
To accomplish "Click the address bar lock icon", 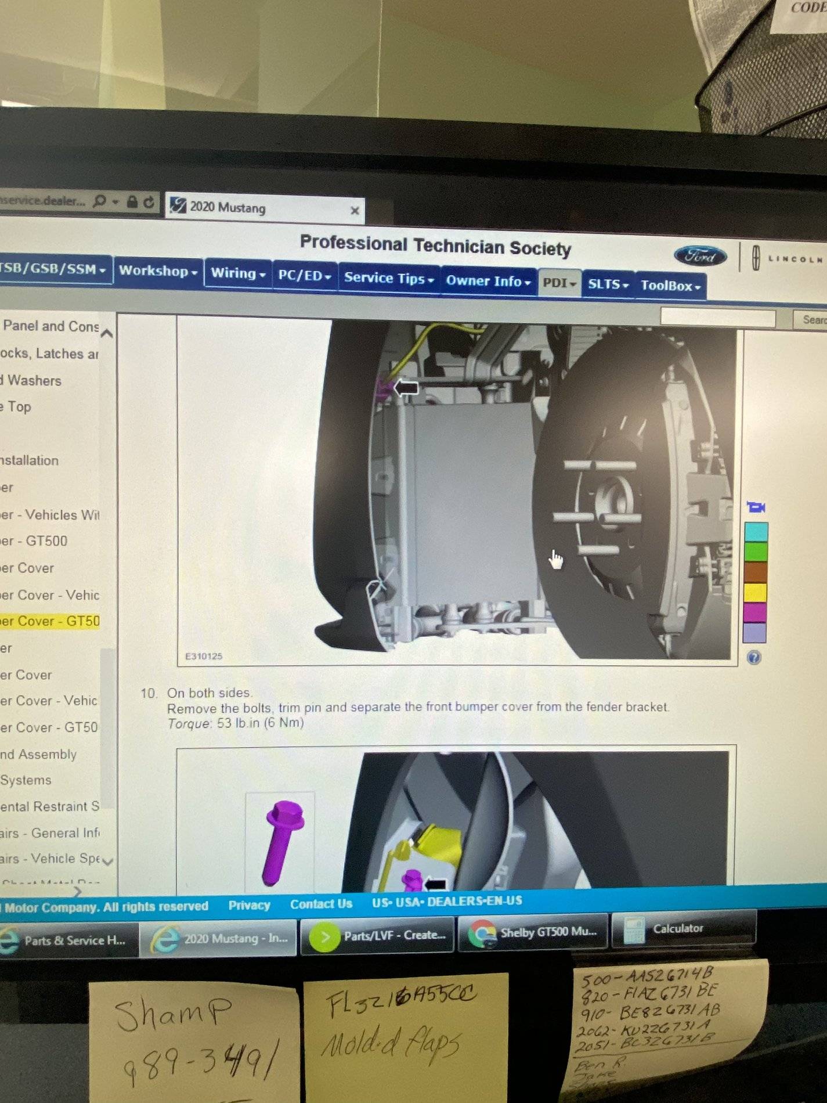I will click(x=132, y=201).
